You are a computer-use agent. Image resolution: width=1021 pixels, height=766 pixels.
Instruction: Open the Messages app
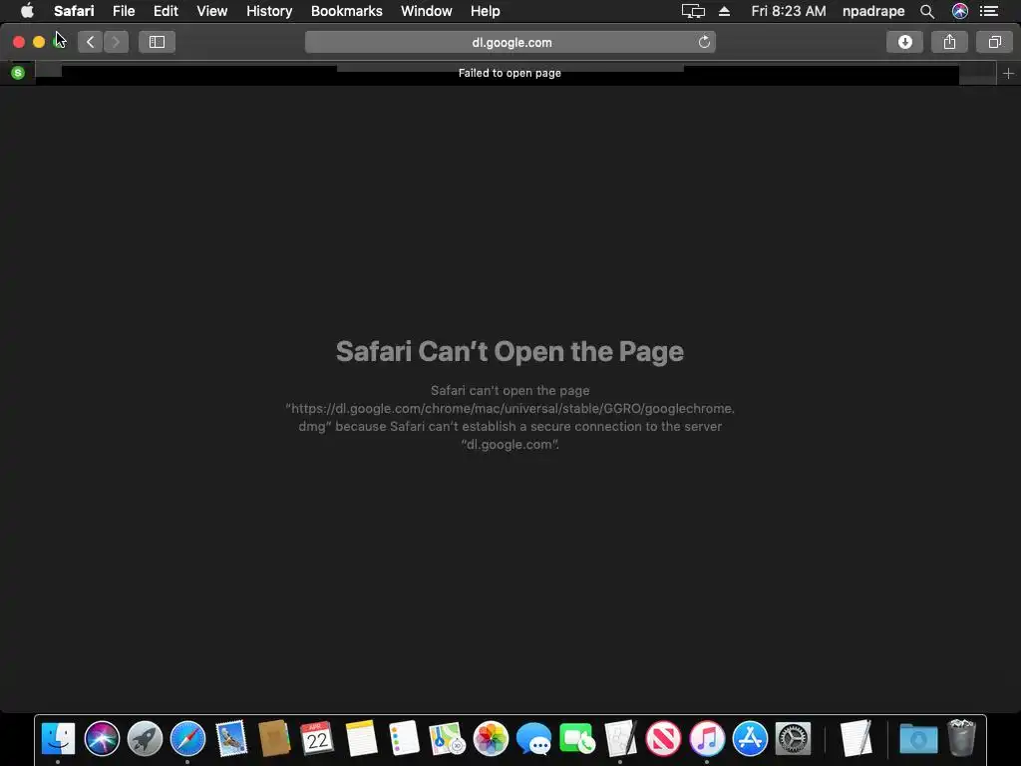point(533,739)
